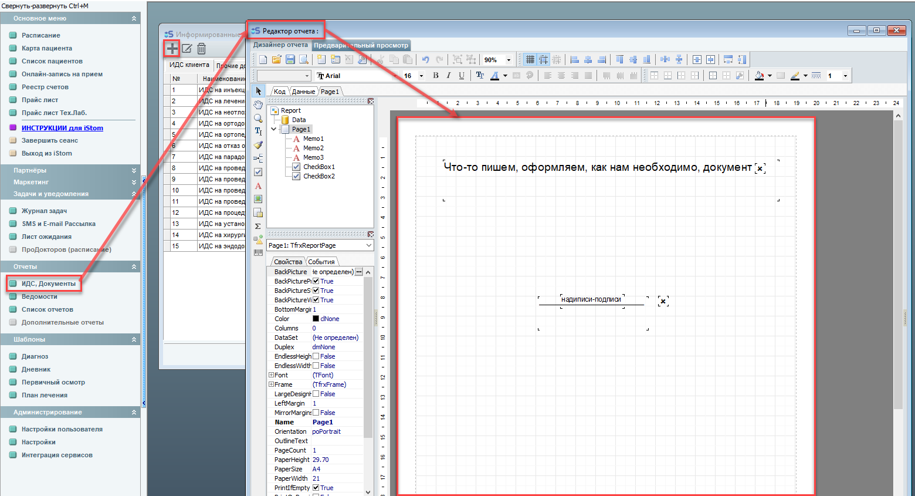The height and width of the screenshot is (496, 915).
Task: Check the EndlessHeight False checkbox
Action: pos(316,356)
